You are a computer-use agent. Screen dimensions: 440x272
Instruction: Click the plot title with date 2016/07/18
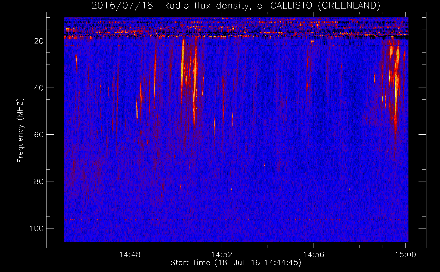[x=236, y=5]
